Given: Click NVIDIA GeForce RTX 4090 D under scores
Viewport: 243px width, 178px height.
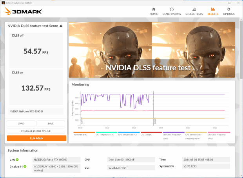Looking at the screenshot, I should pos(36,111).
